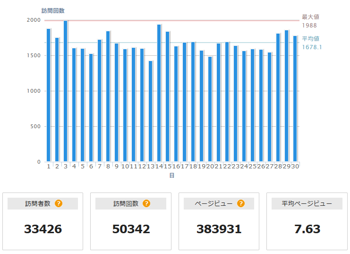Click the 500 y-axis label
Screen dimensions: 350x254
(35, 126)
